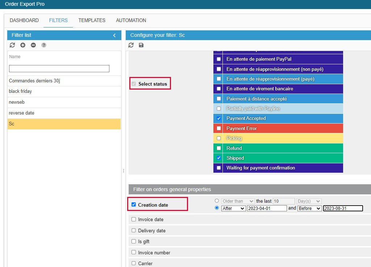Tick the Invoice date checkbox
Image resolution: width=371 pixels, height=267 pixels.
click(134, 219)
